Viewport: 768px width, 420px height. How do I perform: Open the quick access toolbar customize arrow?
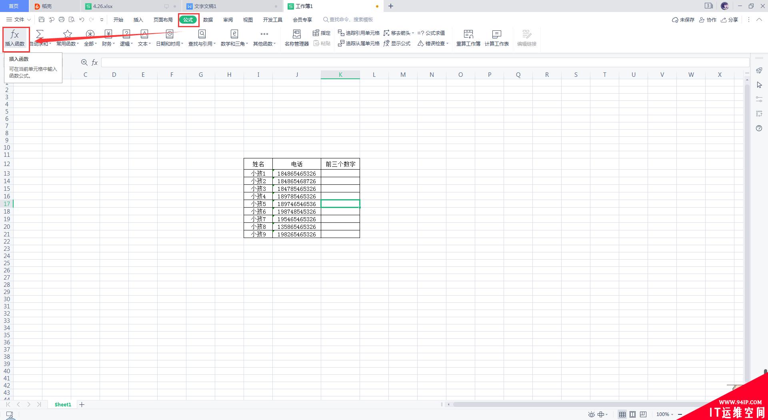coord(102,20)
